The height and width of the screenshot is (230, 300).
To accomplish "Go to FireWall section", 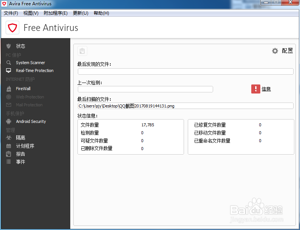I will [23, 89].
